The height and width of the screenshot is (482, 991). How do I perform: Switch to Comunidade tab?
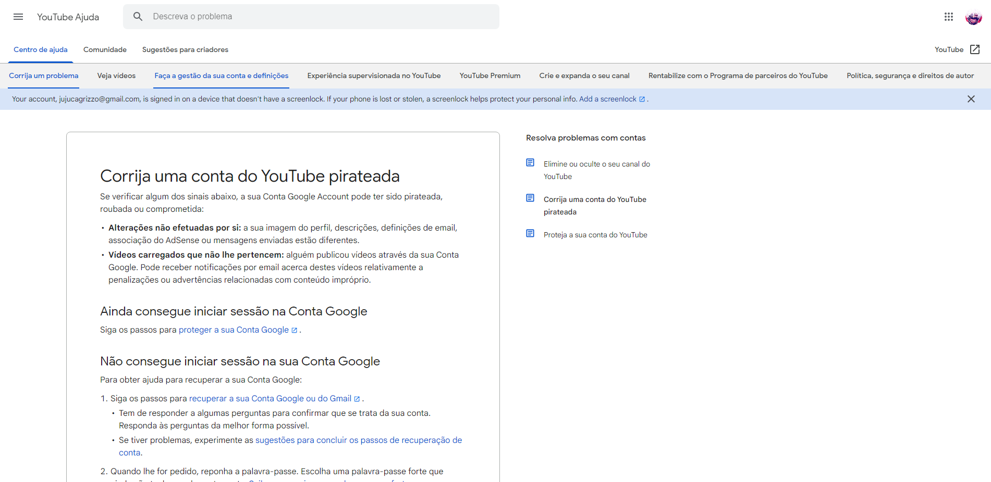pos(105,50)
